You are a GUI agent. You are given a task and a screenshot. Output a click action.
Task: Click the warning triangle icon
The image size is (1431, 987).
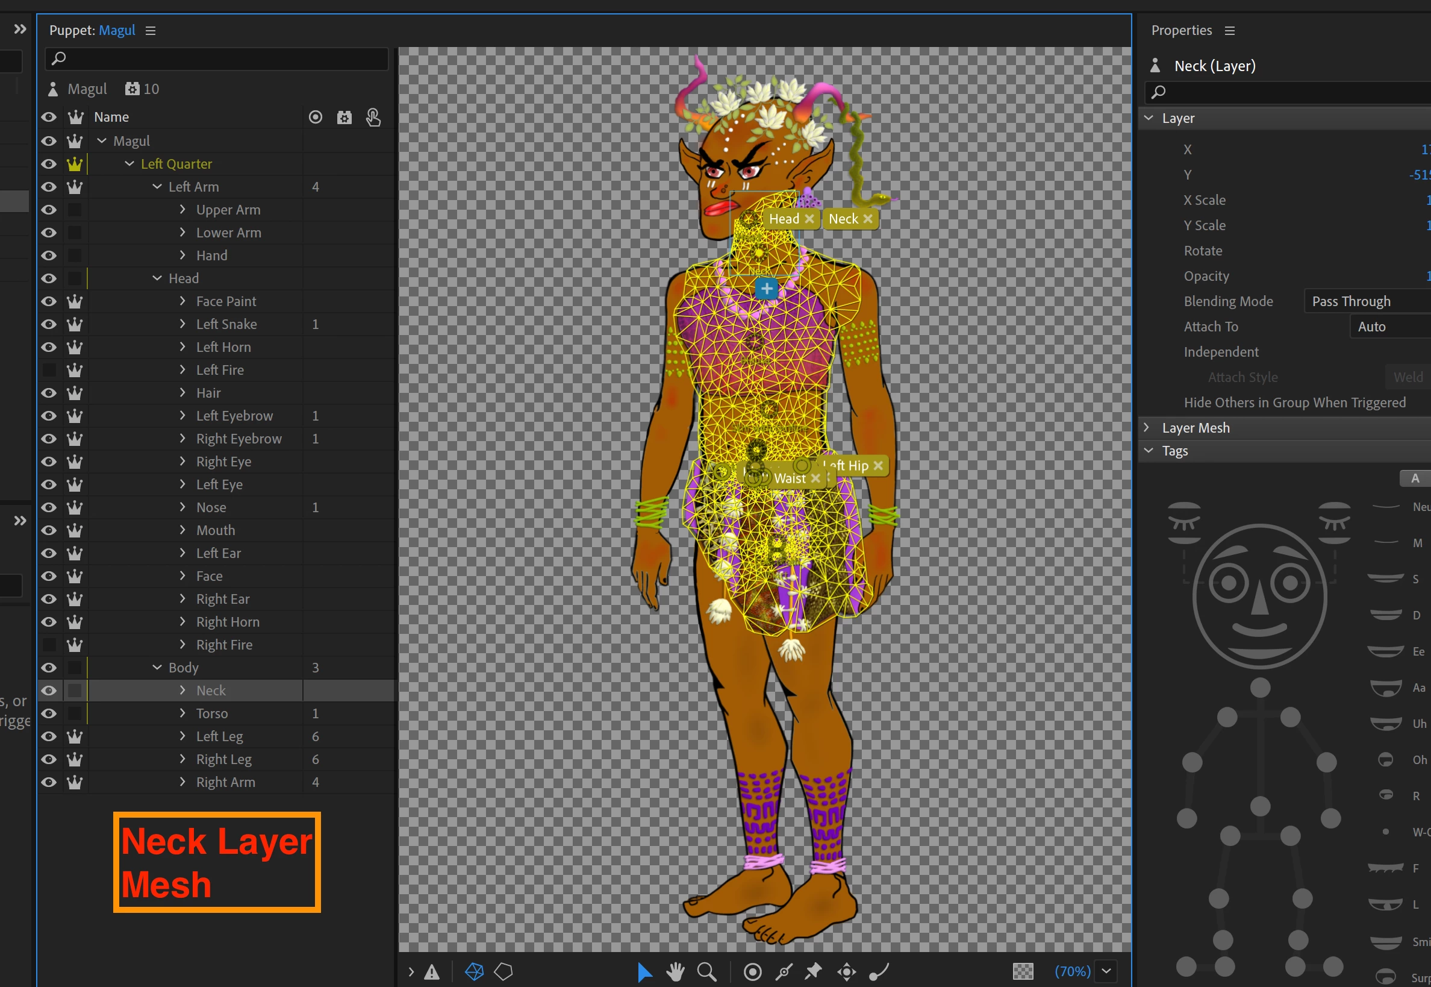pyautogui.click(x=431, y=972)
